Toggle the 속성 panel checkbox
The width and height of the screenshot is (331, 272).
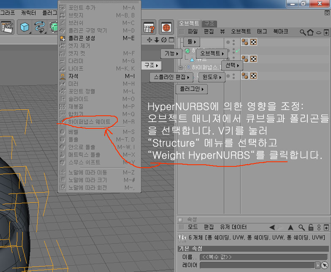point(180,220)
